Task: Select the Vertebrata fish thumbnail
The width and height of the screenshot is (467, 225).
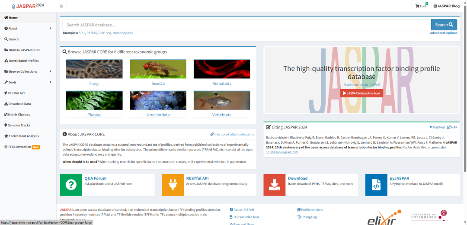Action: point(222,100)
